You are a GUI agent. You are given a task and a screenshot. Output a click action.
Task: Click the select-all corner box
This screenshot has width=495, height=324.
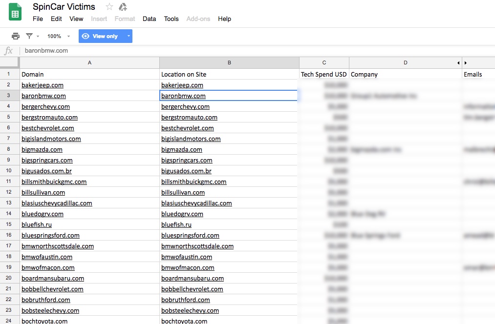pyautogui.click(x=9, y=63)
